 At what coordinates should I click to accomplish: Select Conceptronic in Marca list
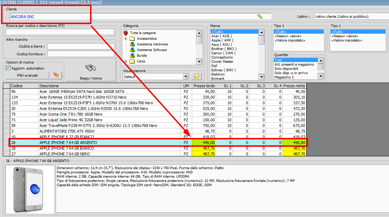(x=222, y=57)
